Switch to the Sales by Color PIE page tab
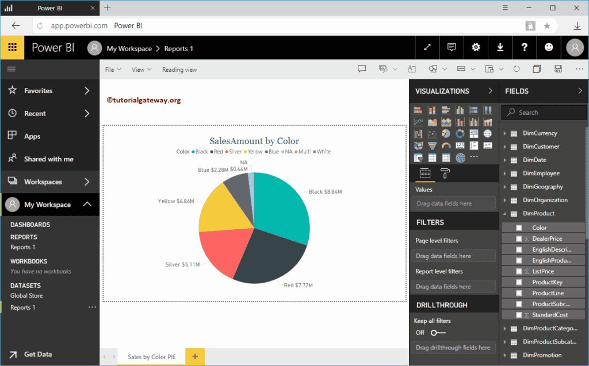Screen dimensions: 589x366 pos(151,356)
